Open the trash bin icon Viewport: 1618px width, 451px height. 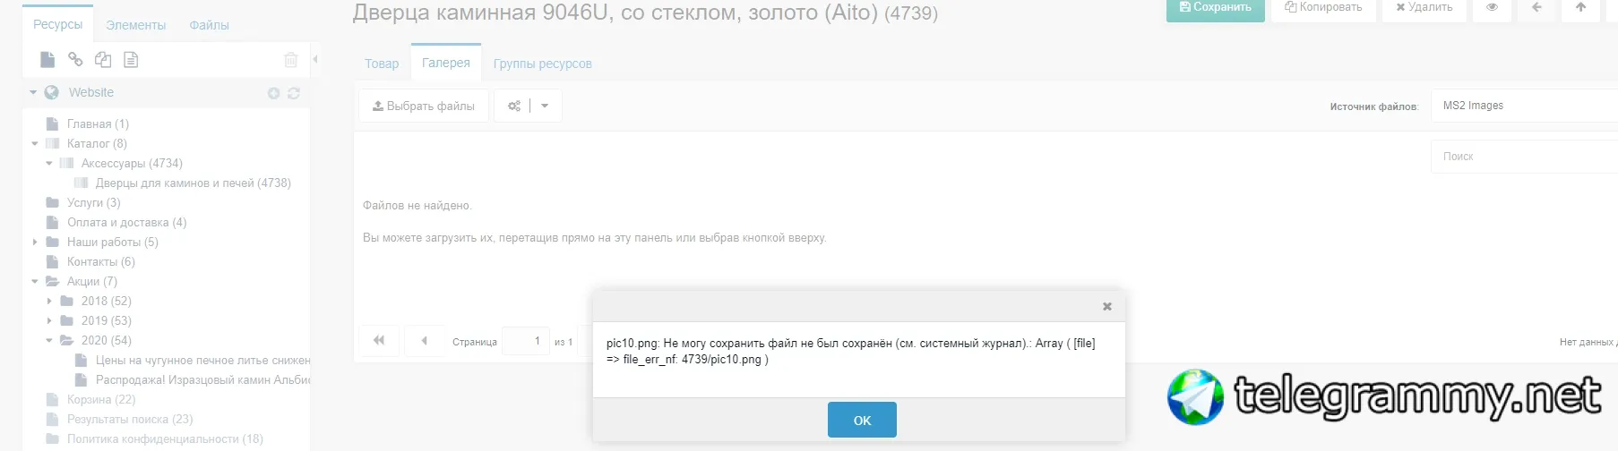(x=291, y=60)
